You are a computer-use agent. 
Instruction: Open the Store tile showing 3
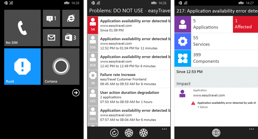tap(71, 38)
